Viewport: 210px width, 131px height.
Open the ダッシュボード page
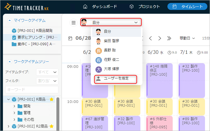coord(100,6)
